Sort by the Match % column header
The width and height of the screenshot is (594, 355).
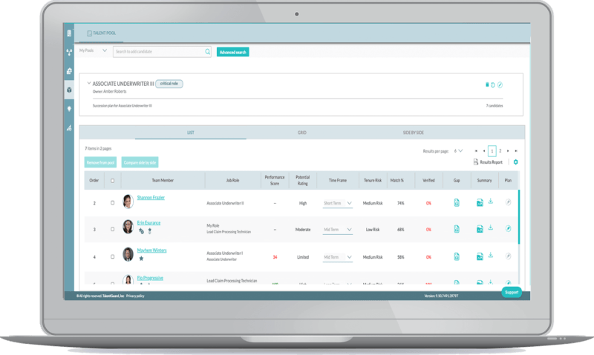tap(397, 181)
